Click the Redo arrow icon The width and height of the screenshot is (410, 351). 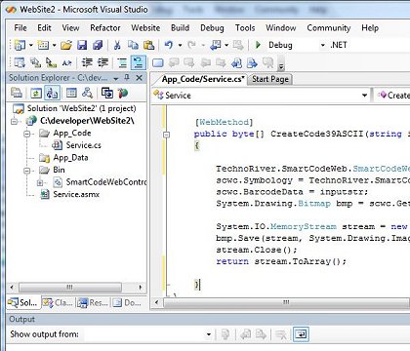click(192, 45)
